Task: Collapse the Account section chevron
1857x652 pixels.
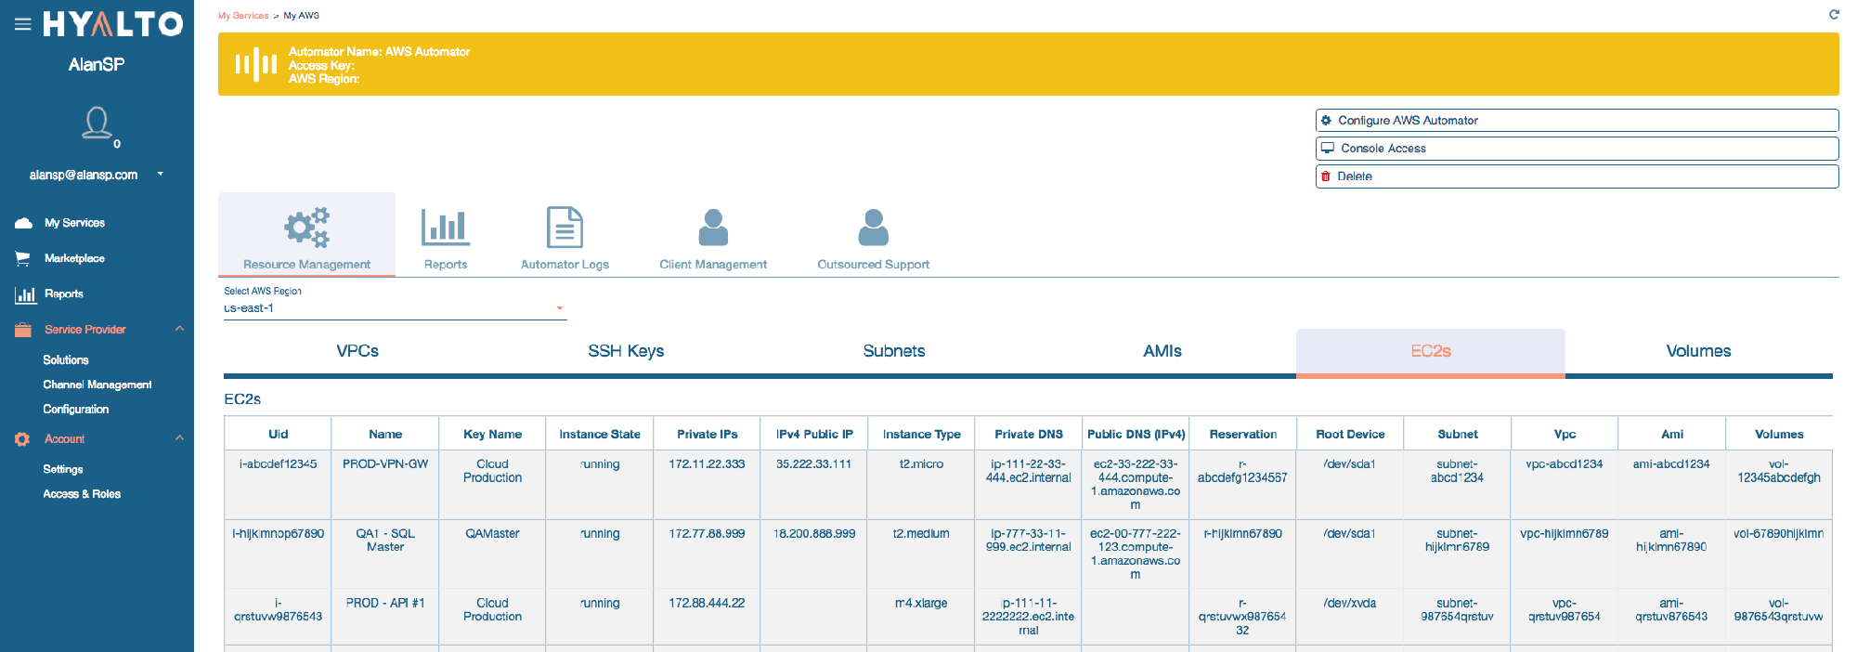Action: click(179, 438)
